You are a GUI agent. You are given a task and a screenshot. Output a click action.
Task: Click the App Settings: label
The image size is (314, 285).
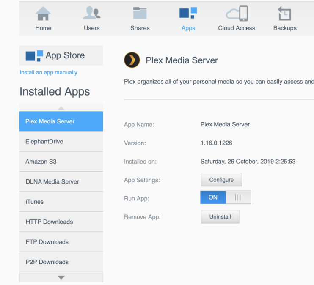click(x=142, y=180)
